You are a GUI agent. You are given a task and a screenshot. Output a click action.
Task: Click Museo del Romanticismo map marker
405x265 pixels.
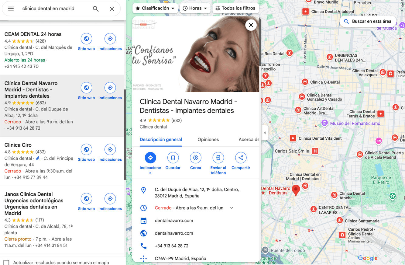[324, 123]
